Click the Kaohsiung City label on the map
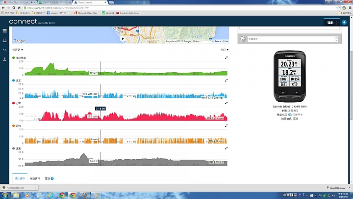Screen dimensions: 353x199 pos(120,30)
